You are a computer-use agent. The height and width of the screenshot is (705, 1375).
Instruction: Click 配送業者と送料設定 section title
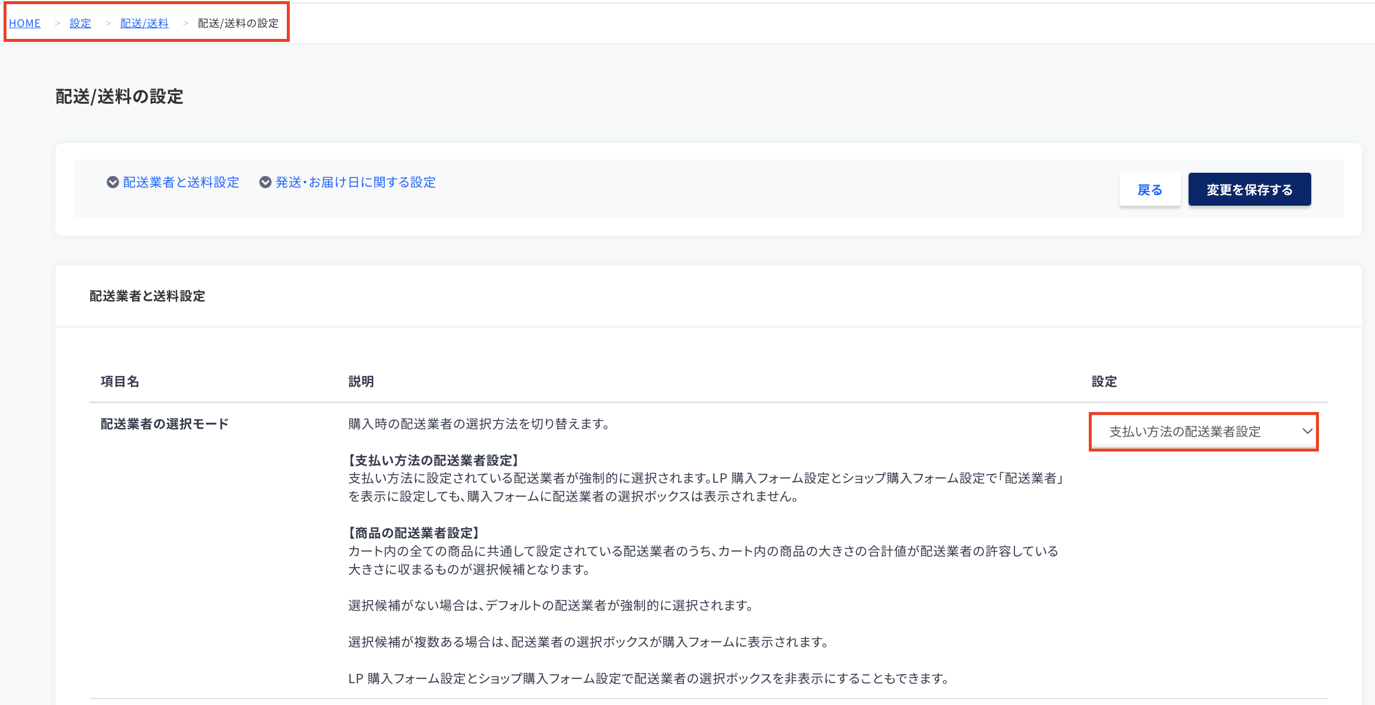(148, 296)
